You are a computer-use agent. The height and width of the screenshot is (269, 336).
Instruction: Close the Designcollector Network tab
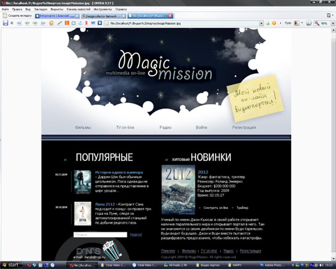124,16
